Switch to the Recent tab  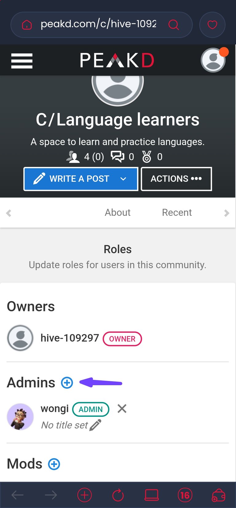pyautogui.click(x=177, y=212)
